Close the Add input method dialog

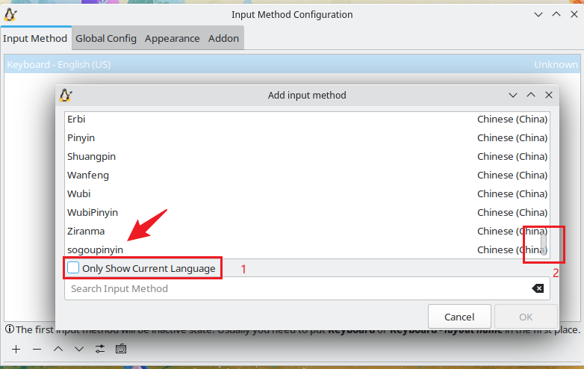point(549,95)
